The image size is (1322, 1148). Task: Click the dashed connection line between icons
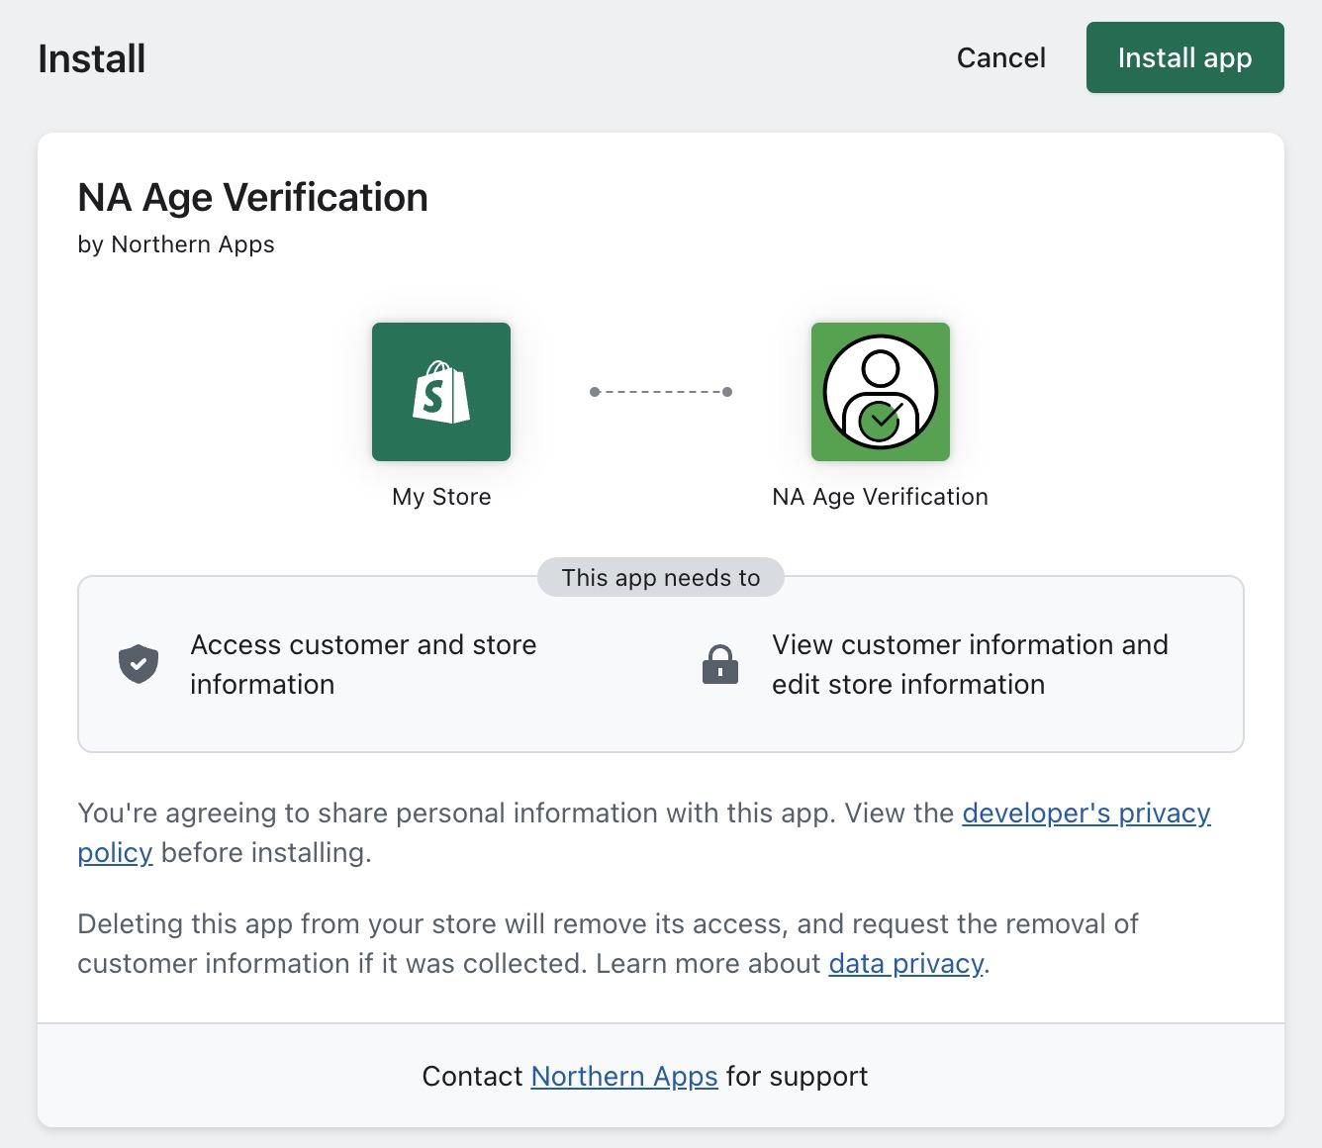click(660, 391)
